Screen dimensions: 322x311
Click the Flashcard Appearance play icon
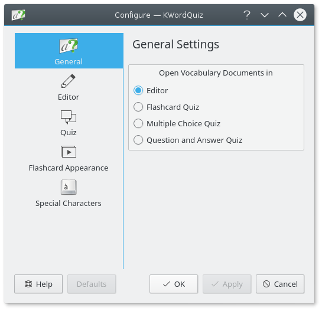tap(69, 152)
